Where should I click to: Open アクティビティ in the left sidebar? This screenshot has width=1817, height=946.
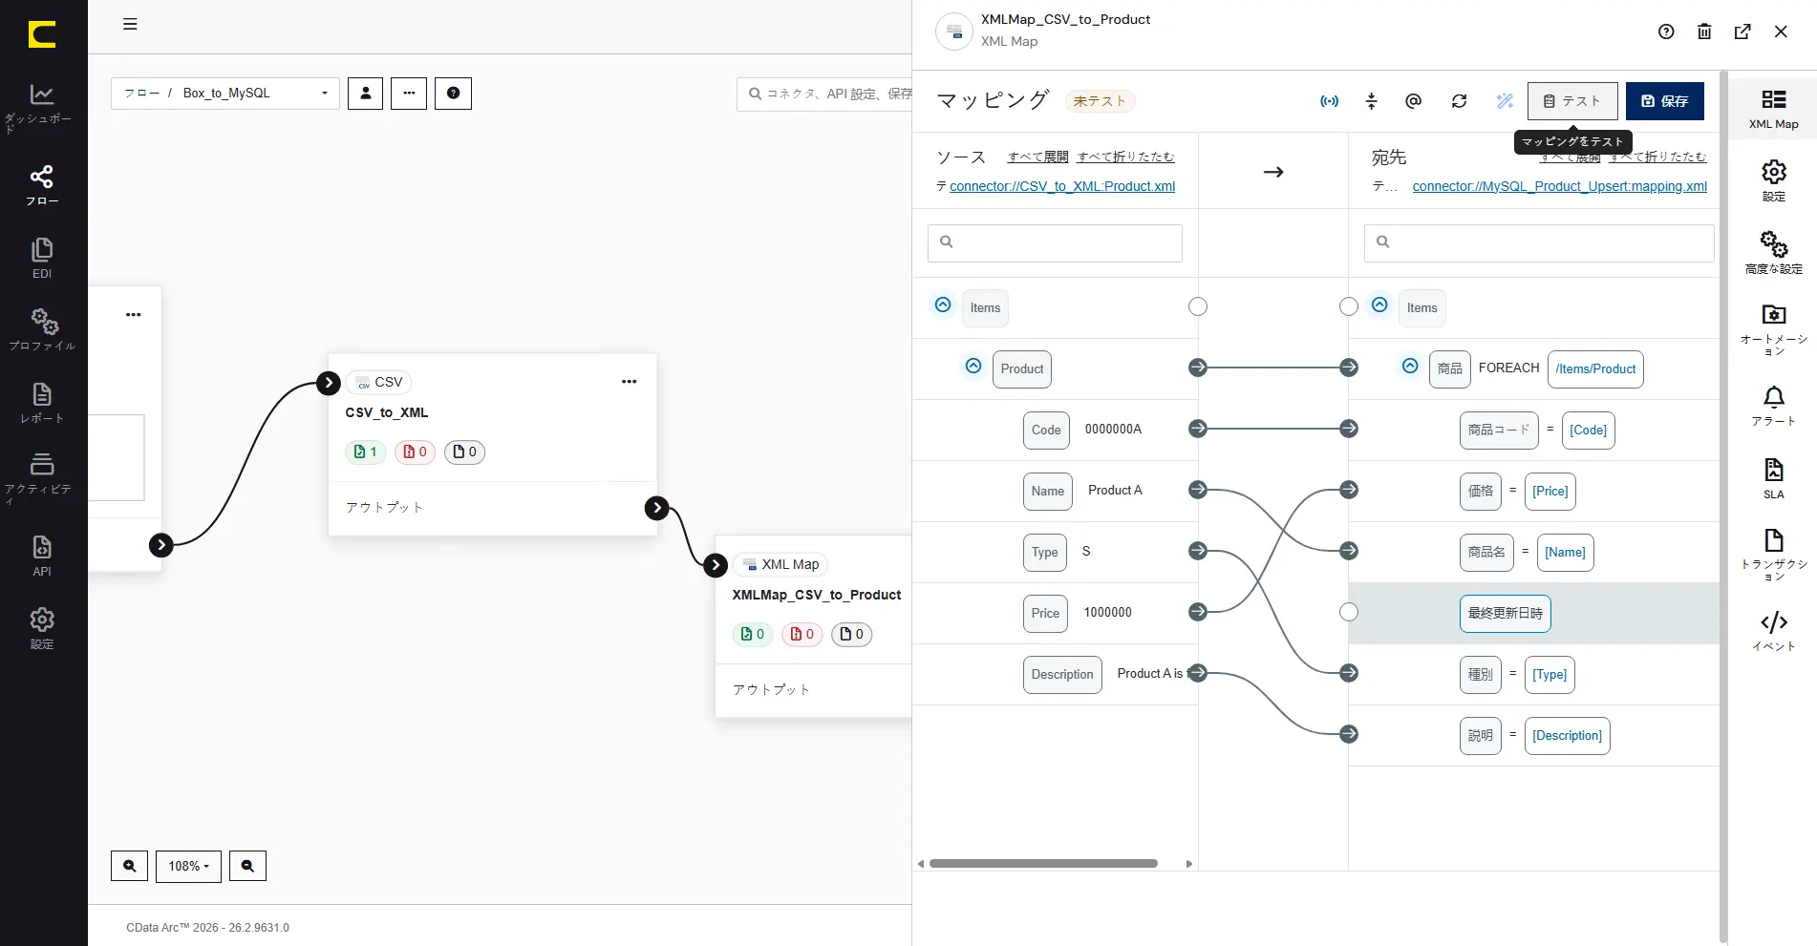[42, 477]
